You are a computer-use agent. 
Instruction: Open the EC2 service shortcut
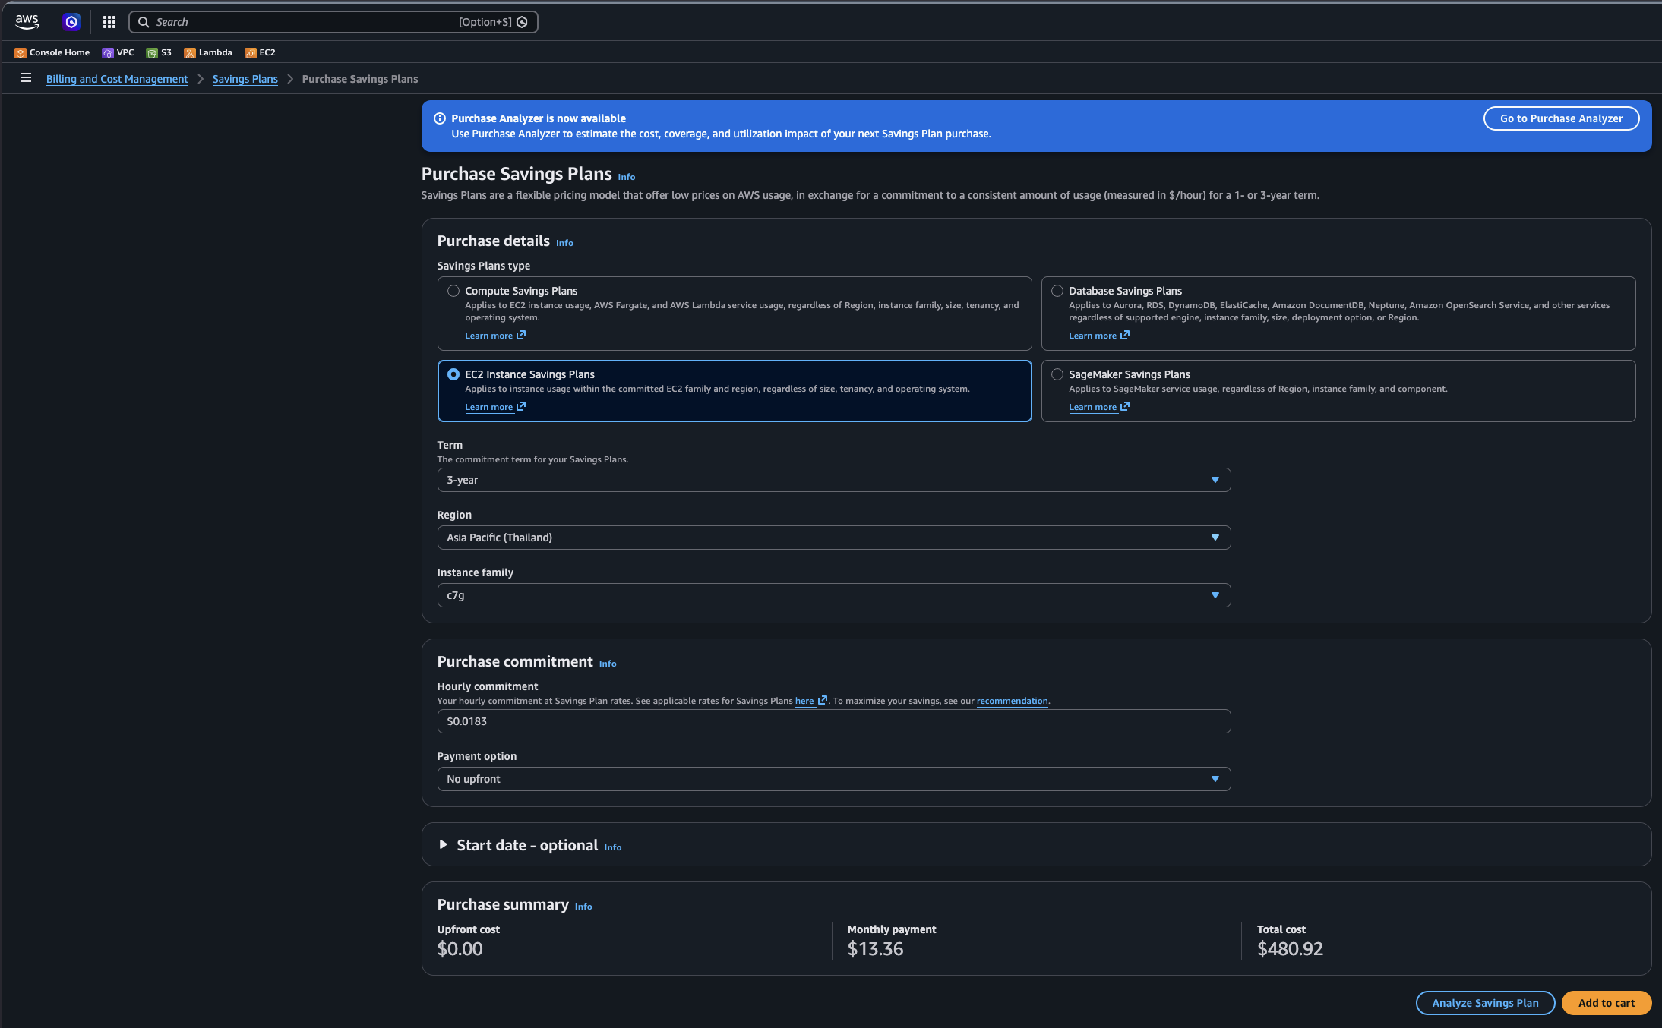(260, 52)
